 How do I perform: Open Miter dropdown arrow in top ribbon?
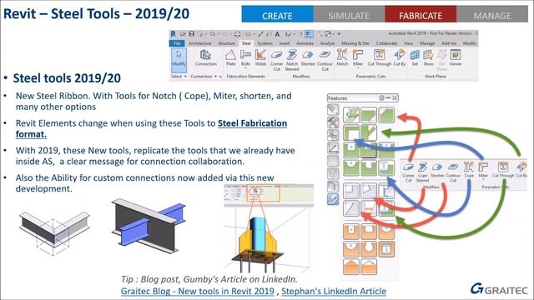tap(358, 68)
